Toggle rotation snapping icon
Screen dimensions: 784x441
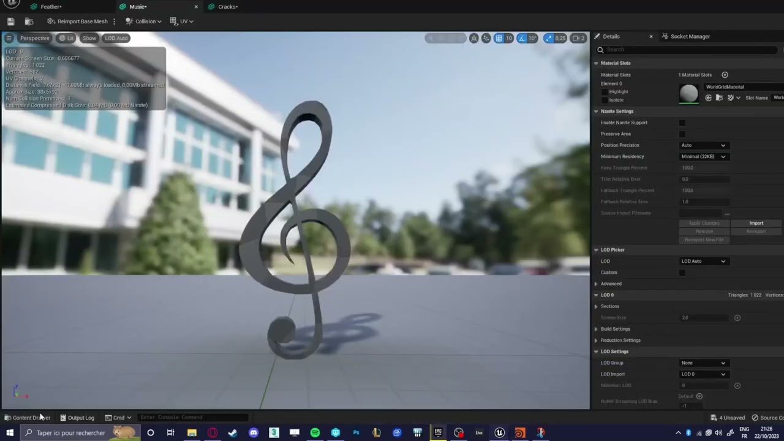tap(522, 38)
